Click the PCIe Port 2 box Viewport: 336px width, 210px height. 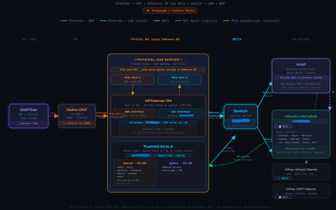coord(179,79)
